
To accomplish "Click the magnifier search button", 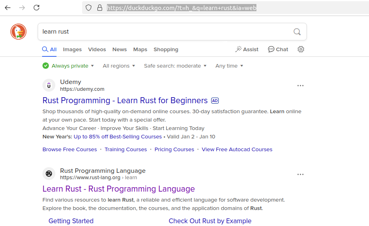I will pos(297,32).
